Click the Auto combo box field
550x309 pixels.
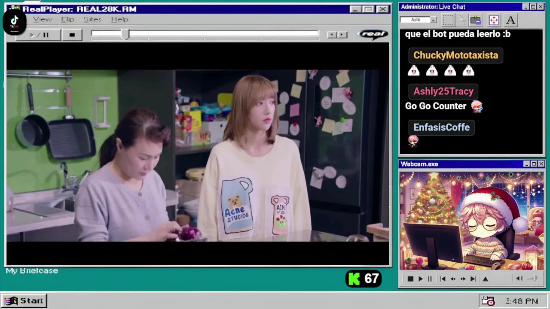(418, 20)
